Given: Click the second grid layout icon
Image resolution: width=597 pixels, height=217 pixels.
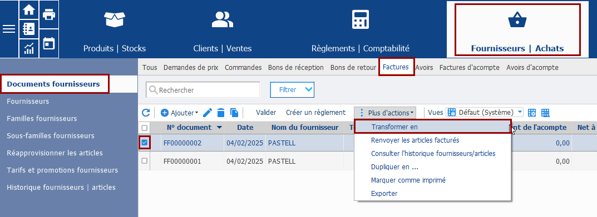Looking at the screenshot, I should (x=546, y=113).
